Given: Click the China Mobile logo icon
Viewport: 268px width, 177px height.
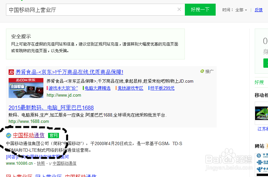Looking at the screenshot, I should point(9,135).
